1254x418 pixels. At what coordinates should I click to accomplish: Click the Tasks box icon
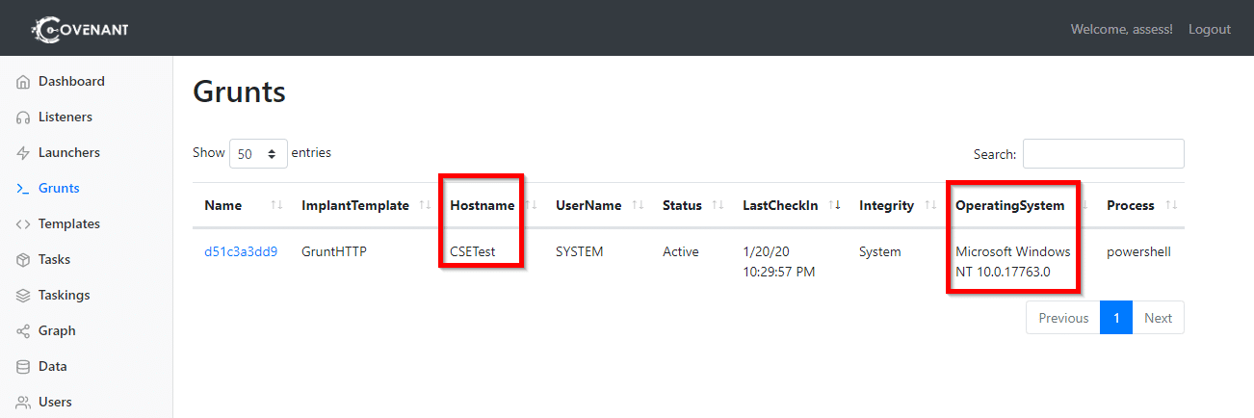[24, 260]
